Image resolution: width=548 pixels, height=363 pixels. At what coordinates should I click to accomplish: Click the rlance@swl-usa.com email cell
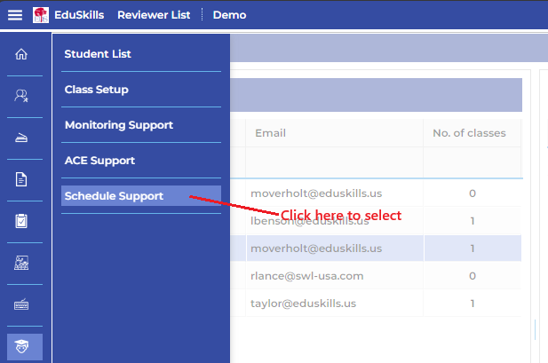(334, 276)
